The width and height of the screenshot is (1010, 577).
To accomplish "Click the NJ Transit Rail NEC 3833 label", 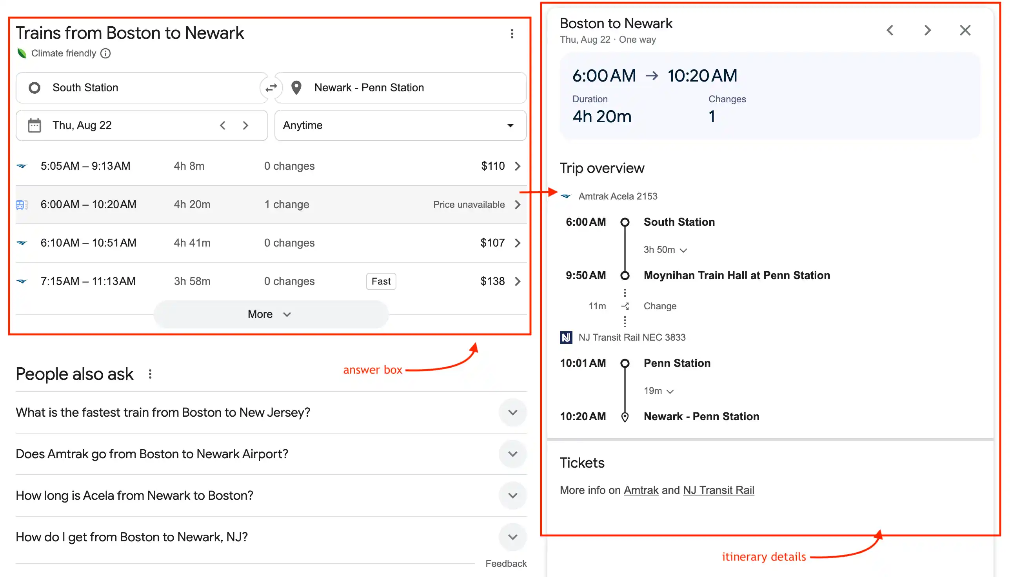I will coord(632,337).
